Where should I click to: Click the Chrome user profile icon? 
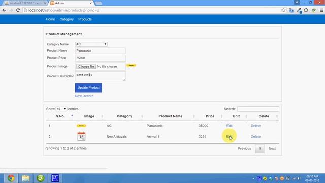[x=297, y=2]
